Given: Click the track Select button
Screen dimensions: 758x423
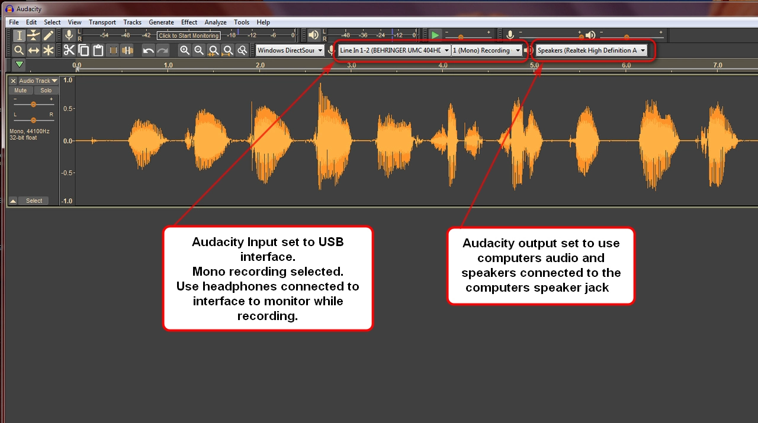Looking at the screenshot, I should (34, 201).
